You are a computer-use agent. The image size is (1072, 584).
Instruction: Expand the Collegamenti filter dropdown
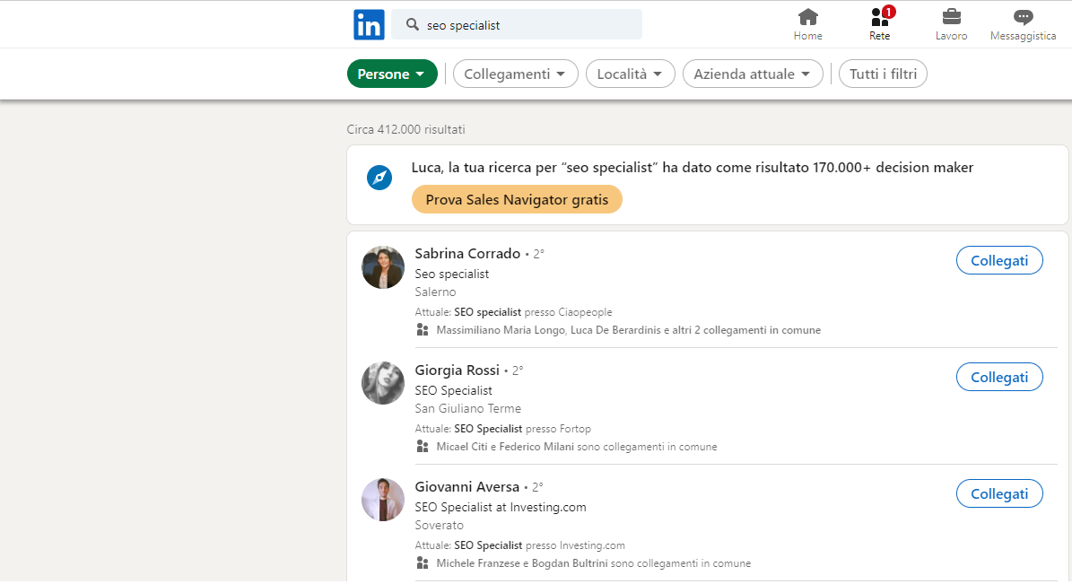click(515, 74)
